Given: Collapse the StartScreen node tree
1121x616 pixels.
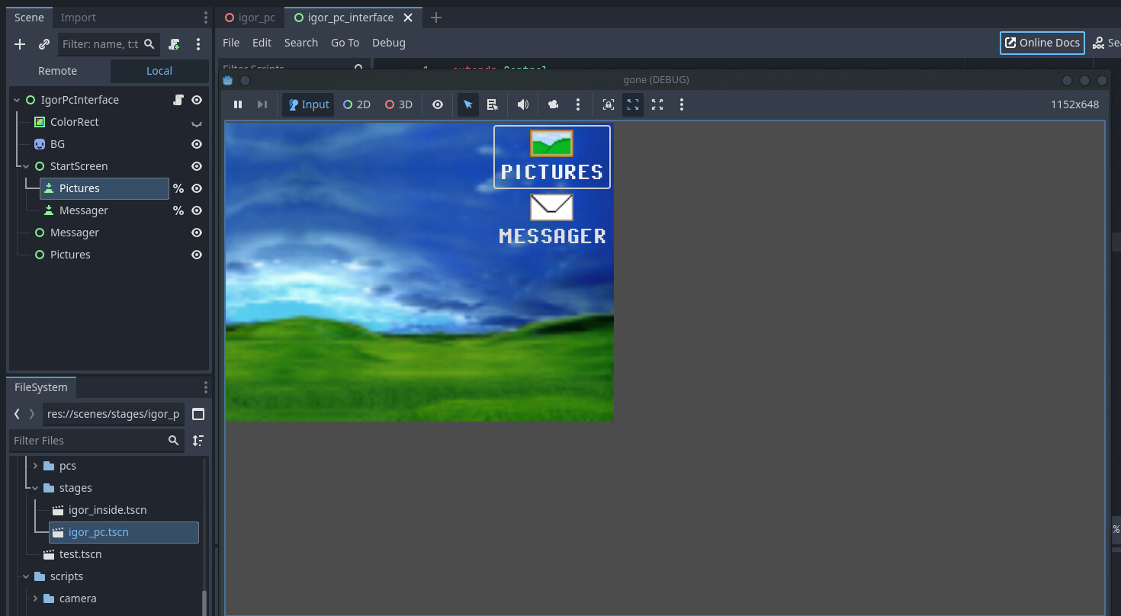Looking at the screenshot, I should tap(26, 166).
